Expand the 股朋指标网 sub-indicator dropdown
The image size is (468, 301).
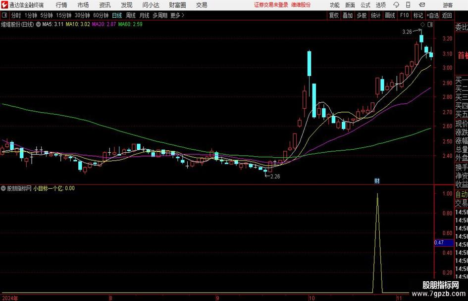[x=3, y=188]
